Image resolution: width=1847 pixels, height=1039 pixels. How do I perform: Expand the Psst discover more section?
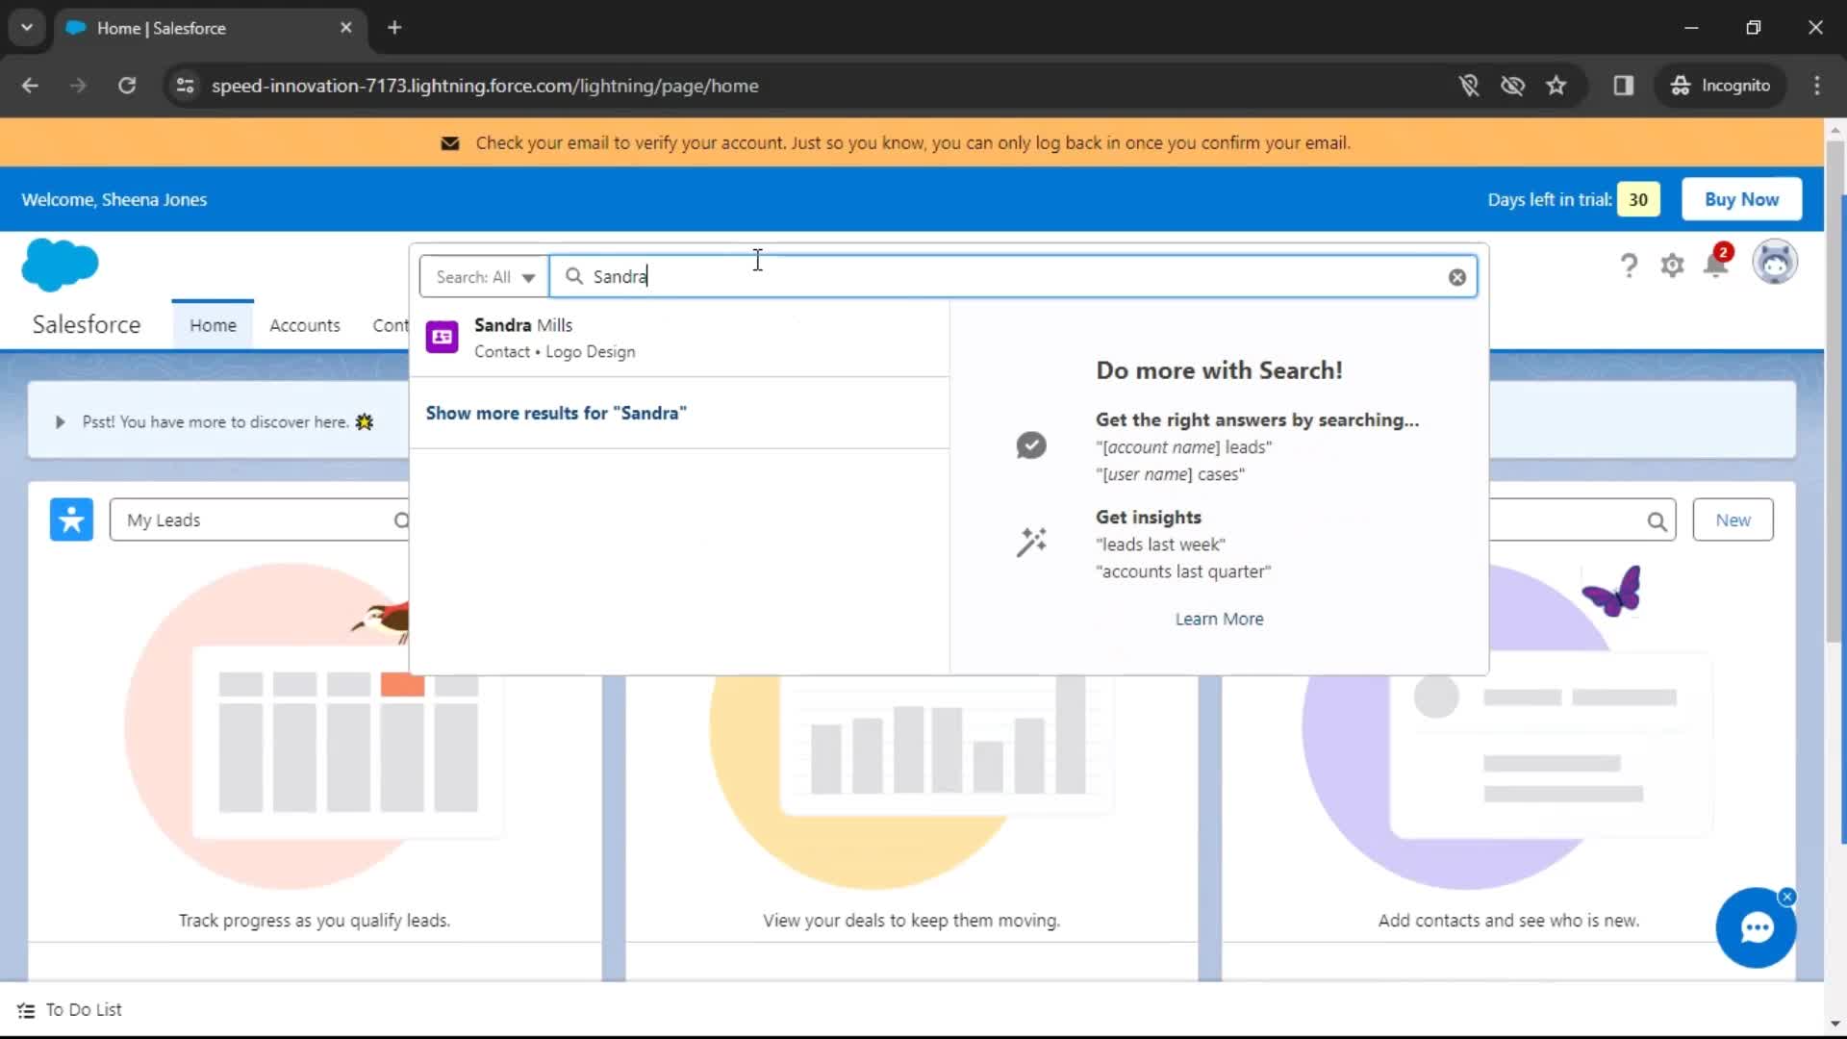pyautogui.click(x=61, y=422)
